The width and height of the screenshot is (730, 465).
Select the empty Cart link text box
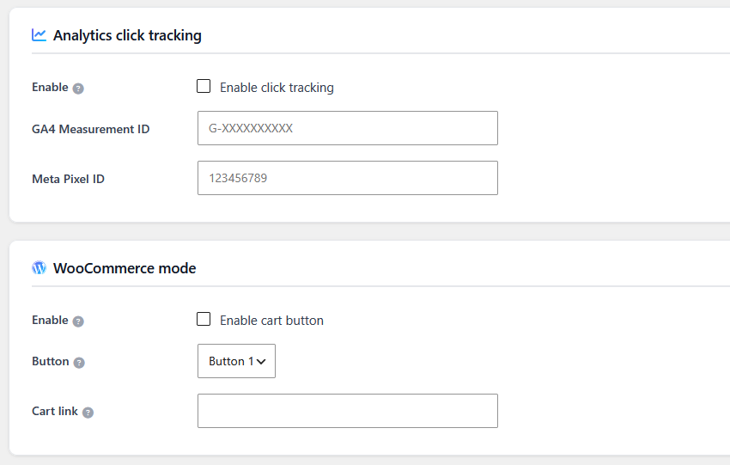348,411
